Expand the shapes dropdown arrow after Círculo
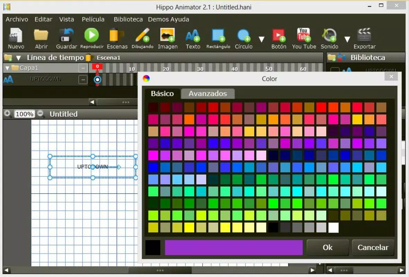 261,39
